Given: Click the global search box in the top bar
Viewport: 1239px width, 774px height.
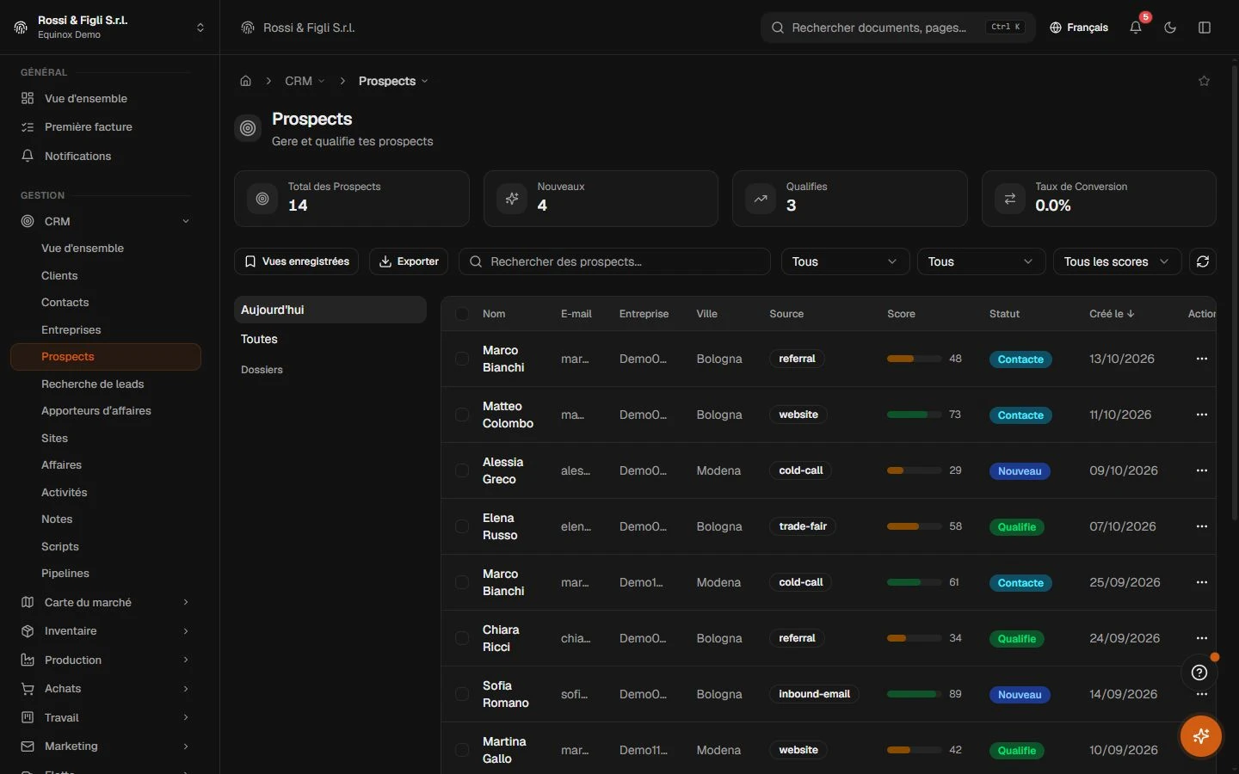Looking at the screenshot, I should pos(898,28).
